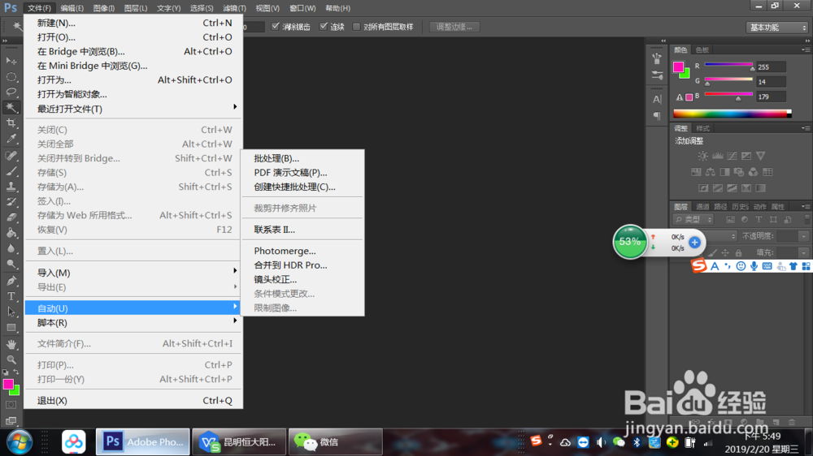
Task: Open the 基本功能 workspace dropdown
Action: tap(776, 27)
